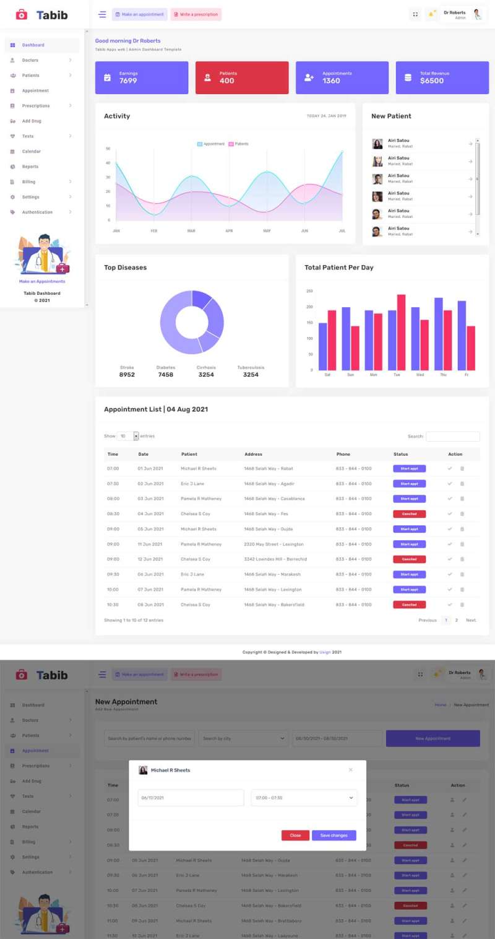Click the Search field above the appointment table
Screen dimensions: 495x939
452,436
